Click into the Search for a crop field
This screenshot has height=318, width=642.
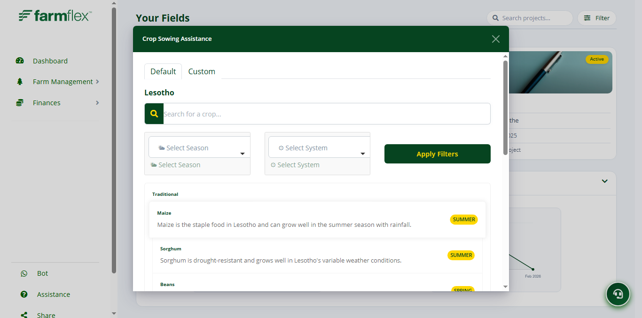(x=327, y=114)
